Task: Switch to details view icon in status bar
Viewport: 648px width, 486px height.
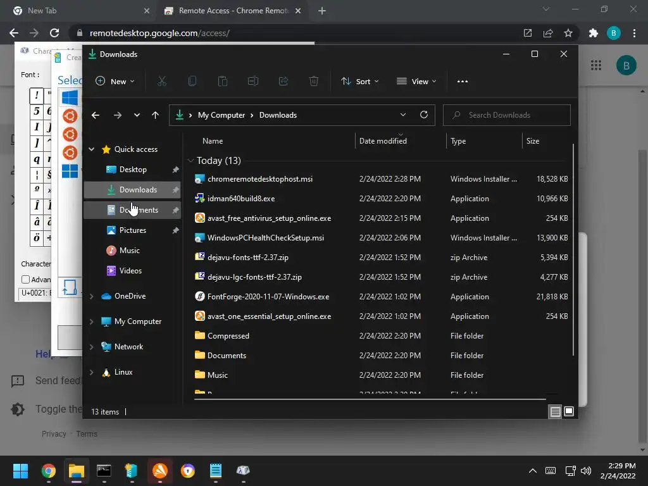Action: coord(555,411)
